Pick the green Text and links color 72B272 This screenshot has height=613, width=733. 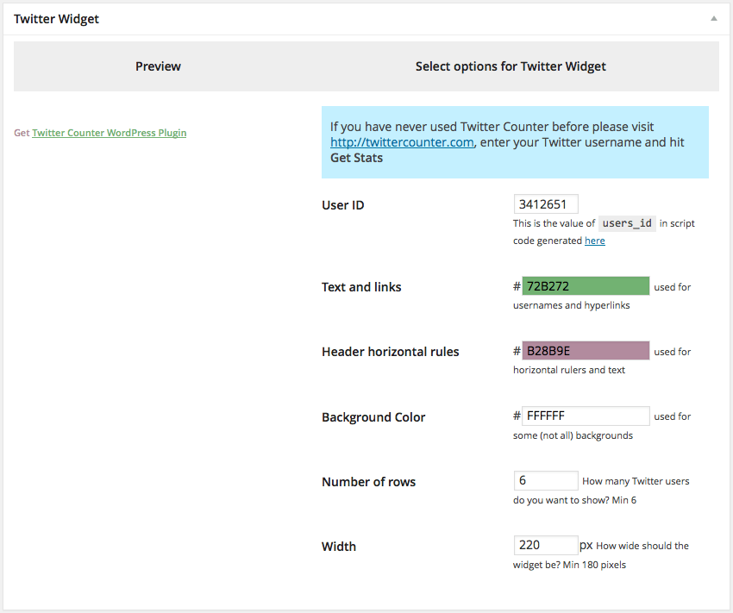coord(586,286)
